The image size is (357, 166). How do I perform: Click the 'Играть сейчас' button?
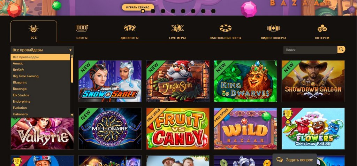coord(138,7)
